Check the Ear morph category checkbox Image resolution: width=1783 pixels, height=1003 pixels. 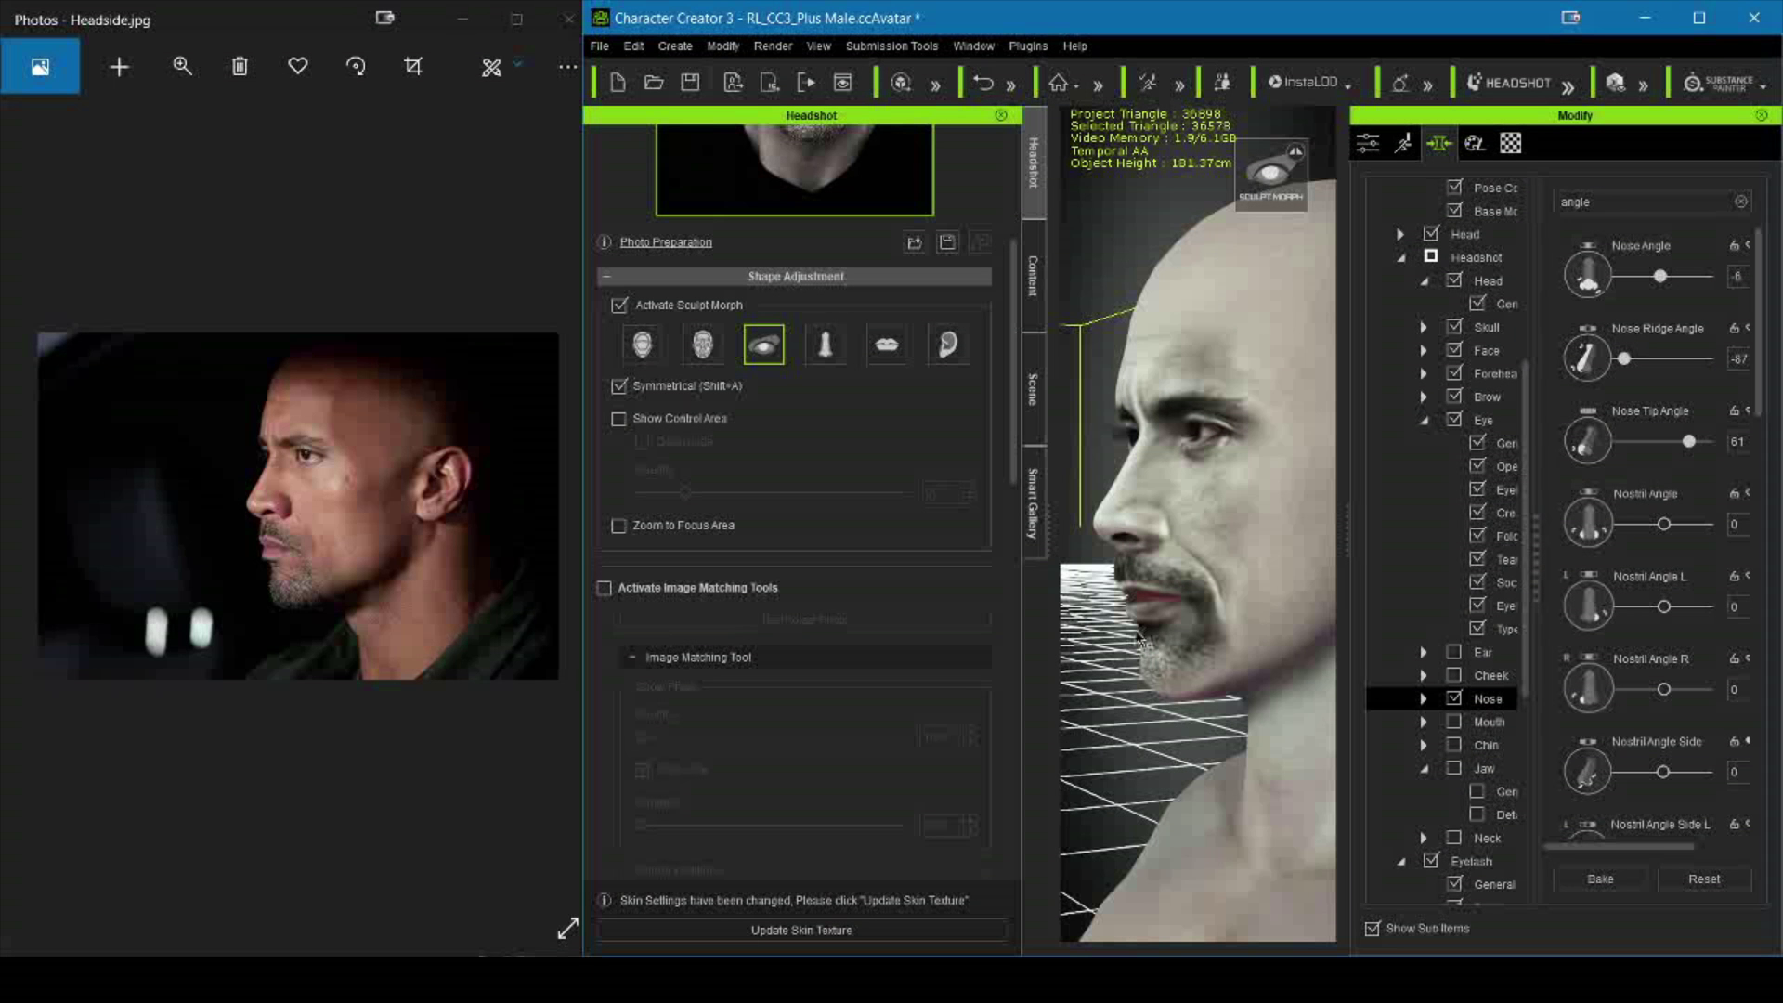pos(1454,652)
